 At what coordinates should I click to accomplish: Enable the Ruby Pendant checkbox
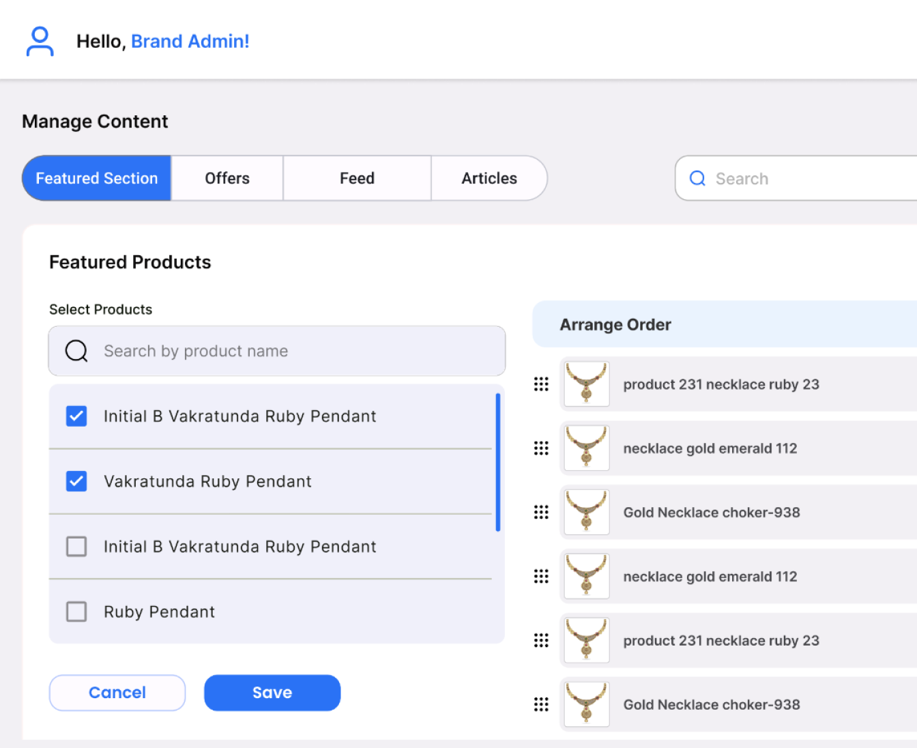(76, 612)
